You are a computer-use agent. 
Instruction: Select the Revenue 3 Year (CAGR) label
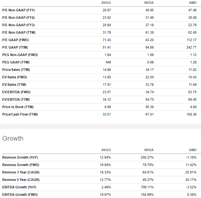click(x=21, y=172)
